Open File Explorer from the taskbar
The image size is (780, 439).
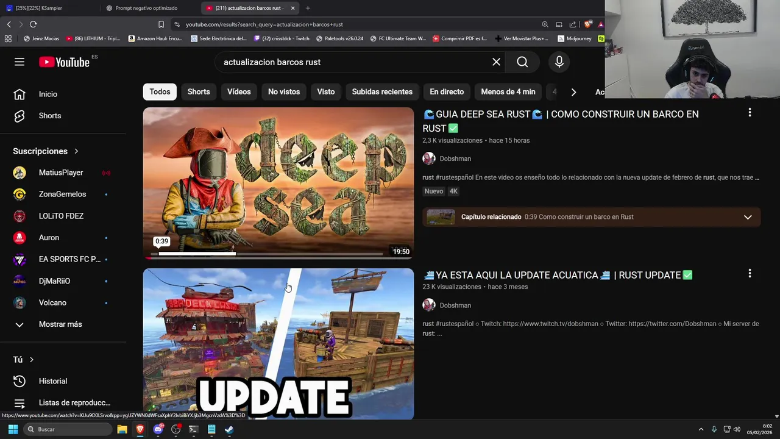122,429
